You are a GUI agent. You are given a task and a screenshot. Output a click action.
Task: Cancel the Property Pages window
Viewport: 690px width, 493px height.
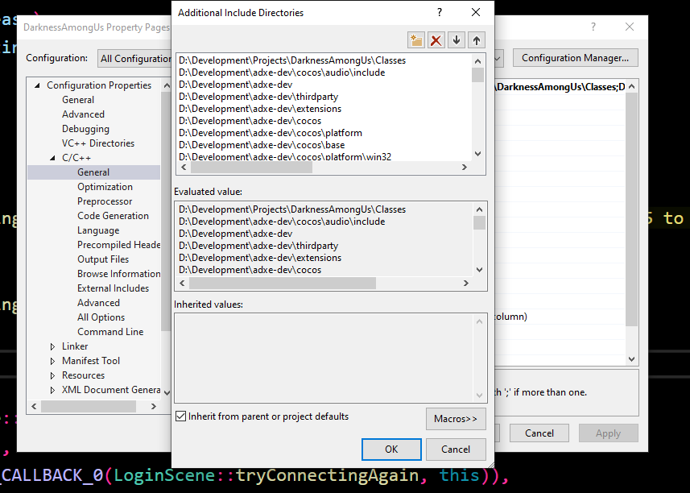tap(539, 433)
